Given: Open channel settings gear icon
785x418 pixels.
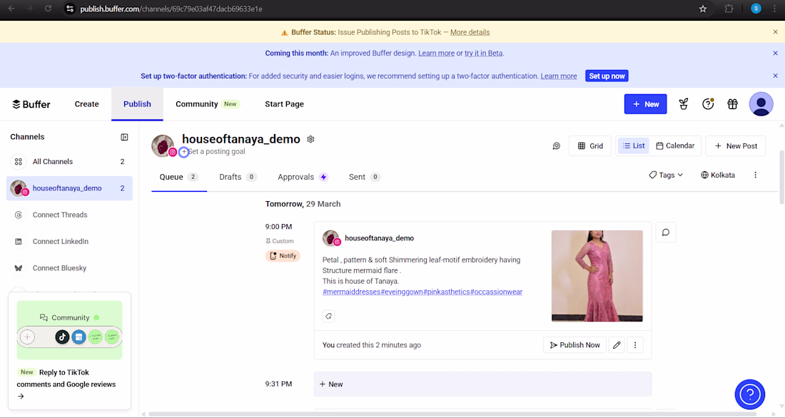Looking at the screenshot, I should coord(310,139).
